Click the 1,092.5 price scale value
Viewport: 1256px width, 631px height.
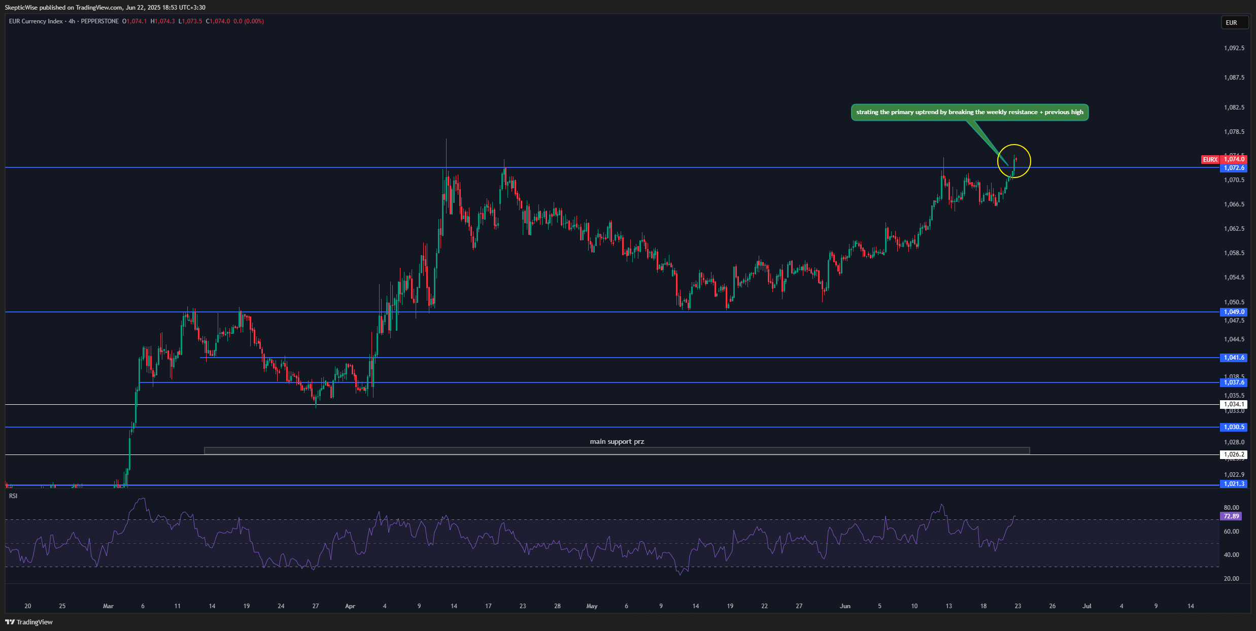(1234, 48)
